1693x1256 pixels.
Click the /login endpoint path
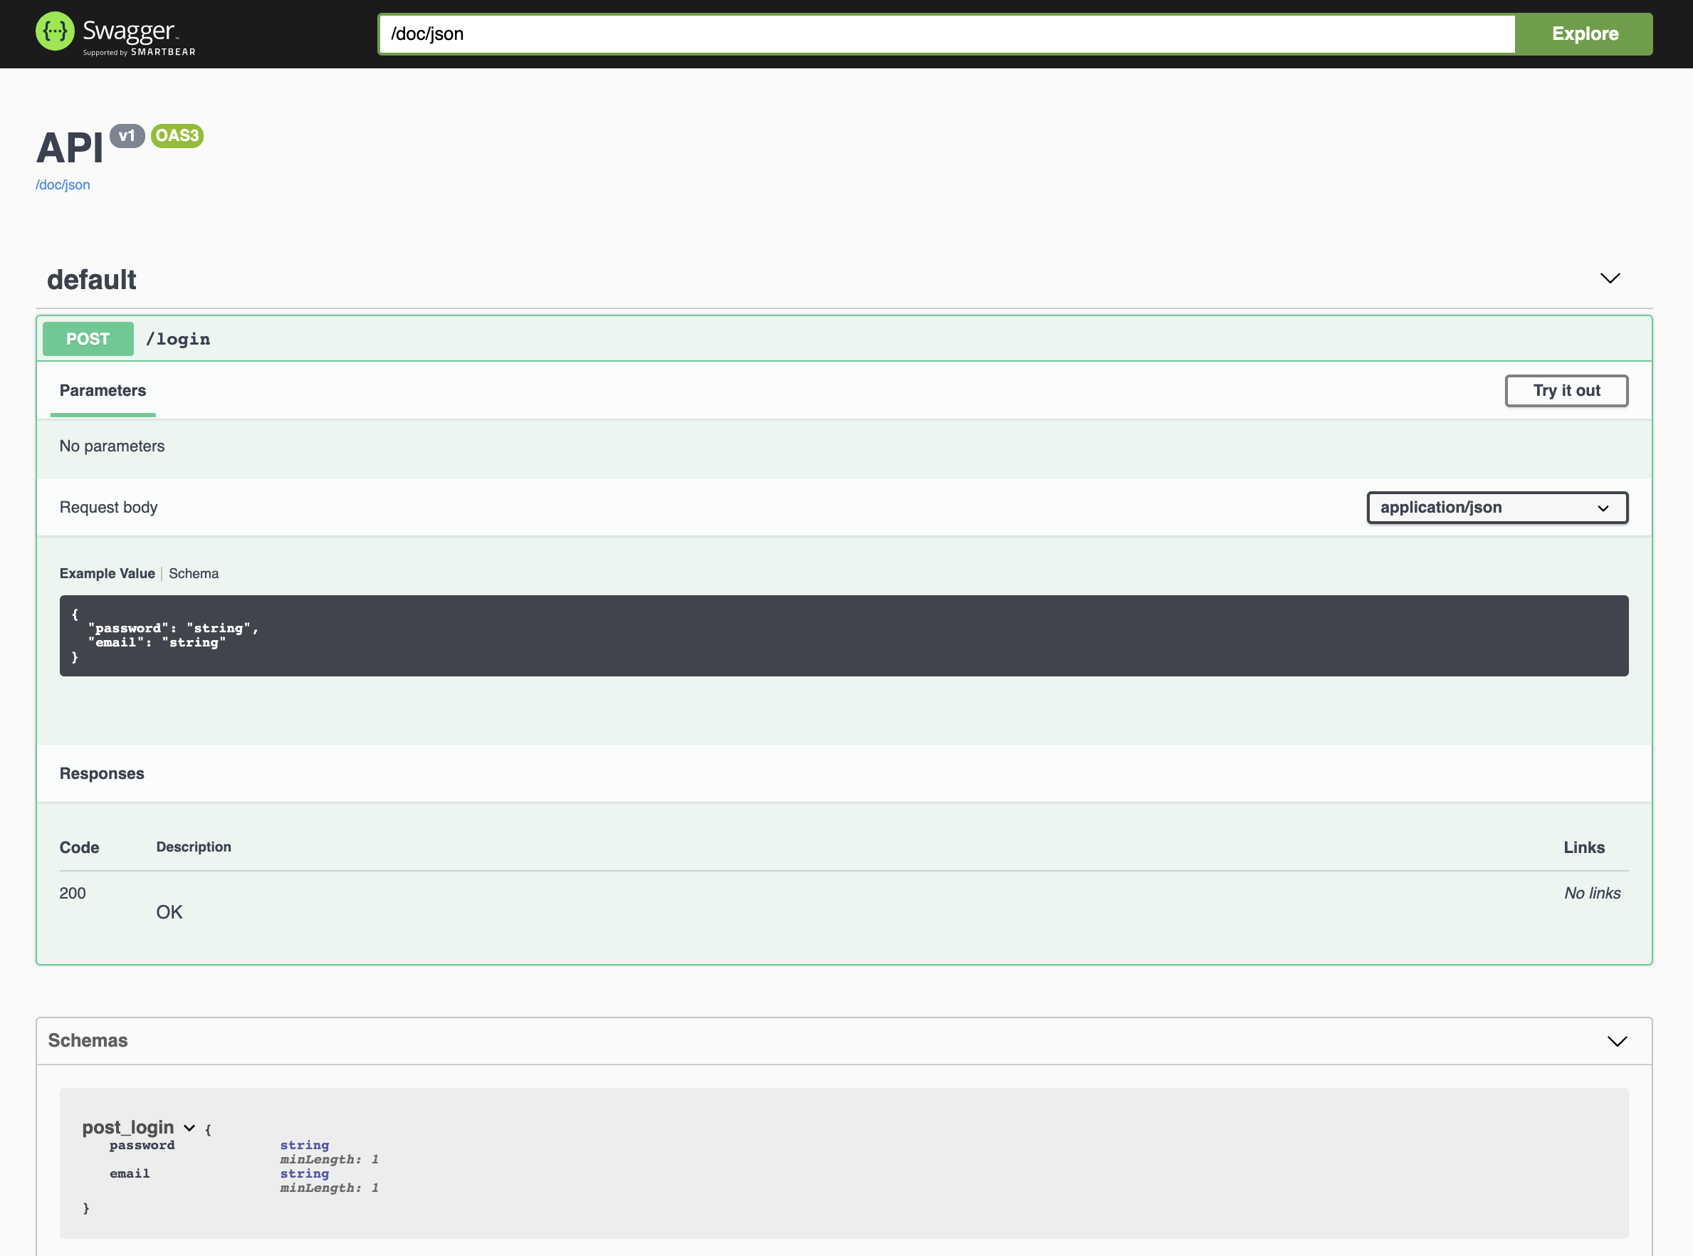(178, 339)
